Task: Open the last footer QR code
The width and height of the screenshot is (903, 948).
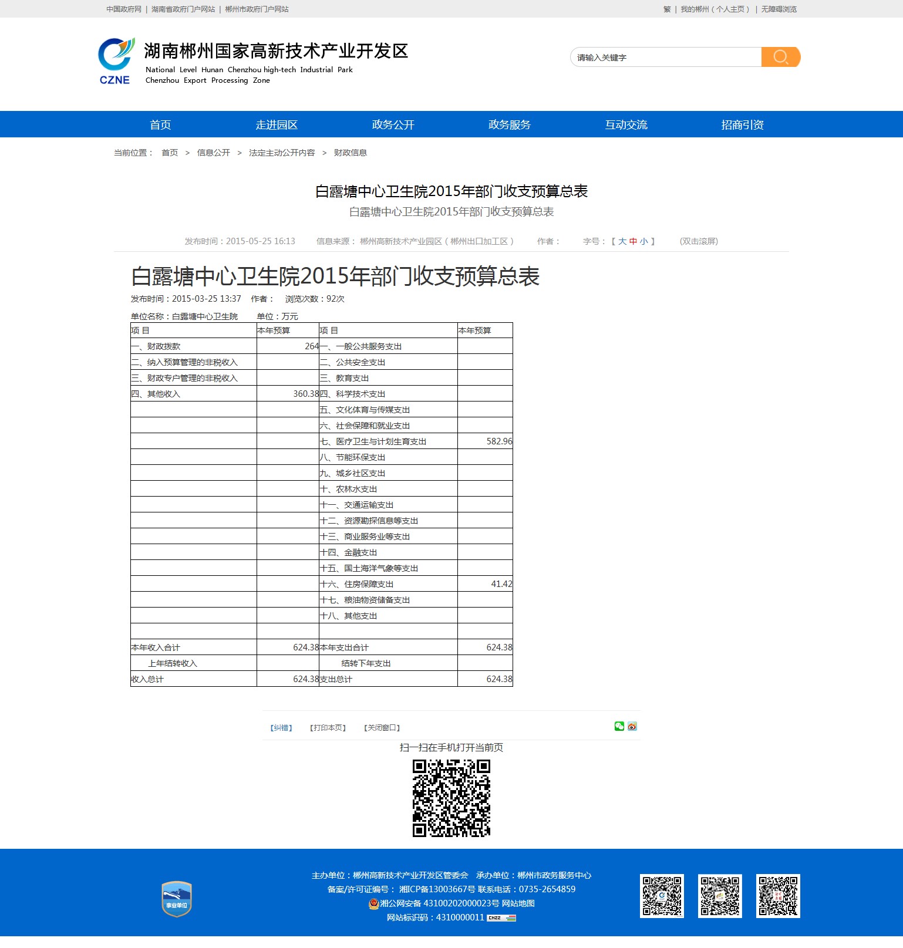Action: coord(778,896)
